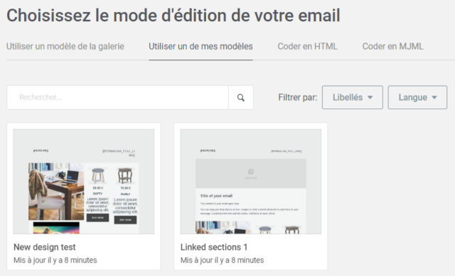The image size is (455, 276).
Task: Click the grey image placeholder icon in second preview
Action: pyautogui.click(x=251, y=172)
